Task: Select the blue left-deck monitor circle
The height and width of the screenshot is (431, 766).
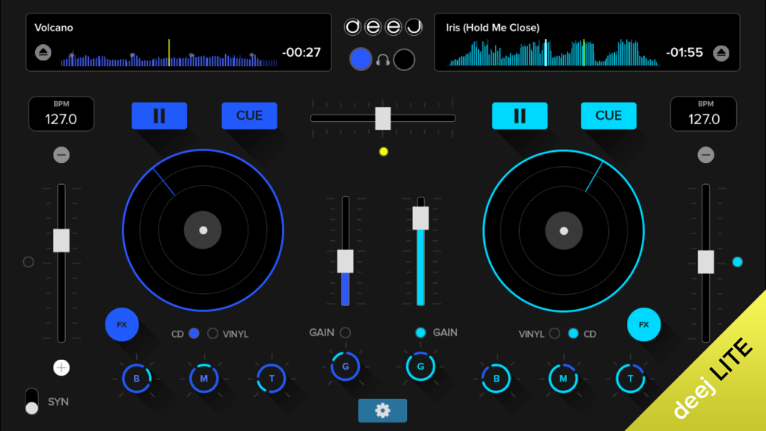Action: click(361, 59)
